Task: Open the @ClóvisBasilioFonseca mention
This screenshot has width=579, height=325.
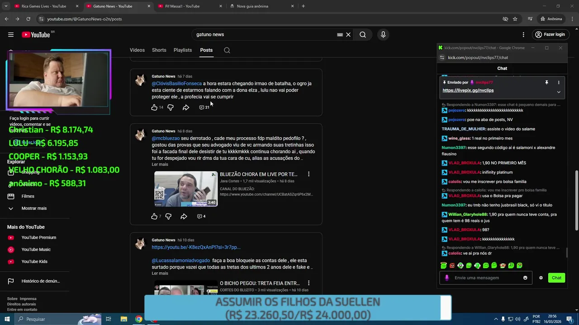Action: click(176, 84)
